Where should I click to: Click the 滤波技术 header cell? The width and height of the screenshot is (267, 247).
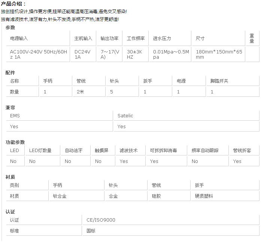131,151
